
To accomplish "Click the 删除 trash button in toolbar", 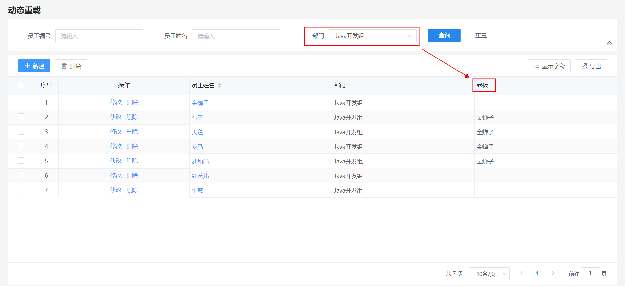I will [71, 66].
